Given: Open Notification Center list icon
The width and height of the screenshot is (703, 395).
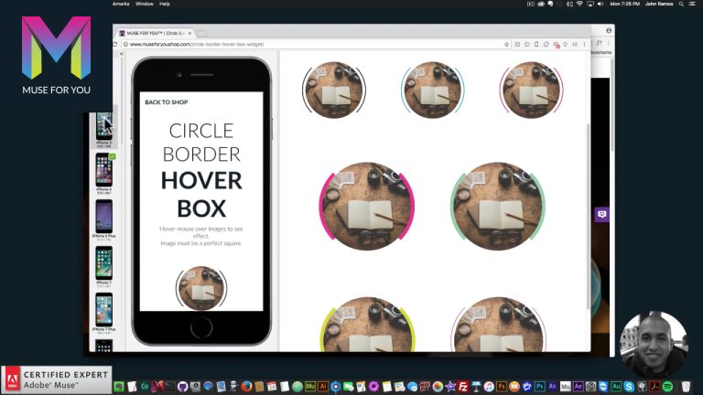Looking at the screenshot, I should pyautogui.click(x=692, y=4).
